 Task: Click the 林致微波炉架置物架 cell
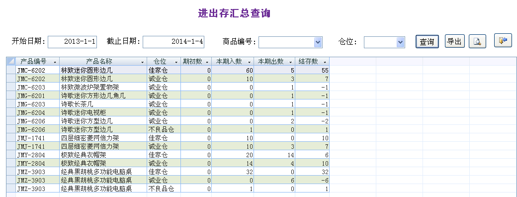[x=103, y=87]
